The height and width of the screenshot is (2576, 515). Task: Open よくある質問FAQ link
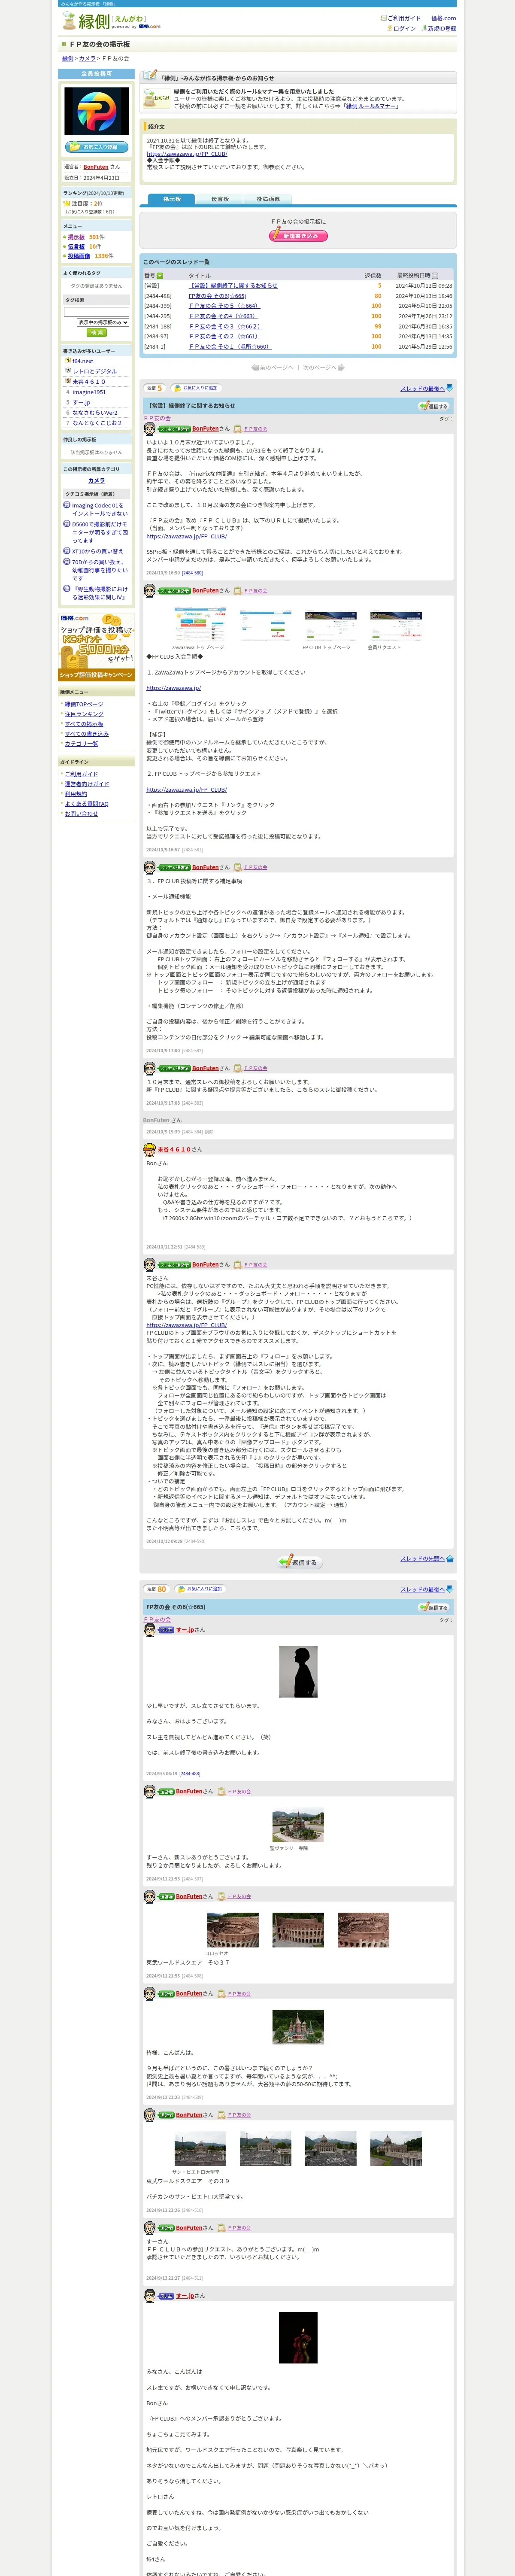point(87,804)
